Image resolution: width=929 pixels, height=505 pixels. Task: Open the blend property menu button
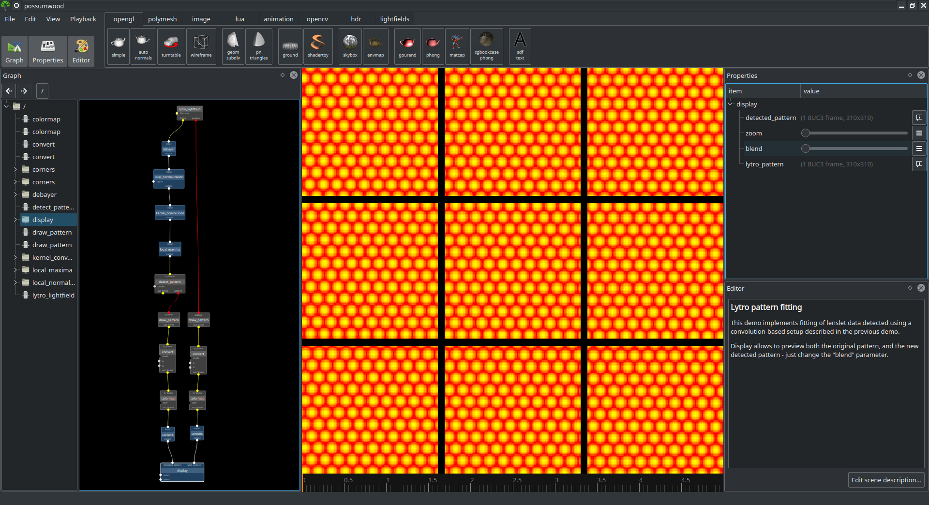pos(919,149)
